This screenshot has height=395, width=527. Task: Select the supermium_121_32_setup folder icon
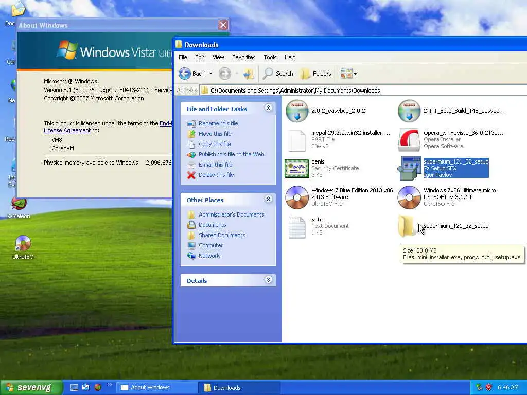(407, 226)
